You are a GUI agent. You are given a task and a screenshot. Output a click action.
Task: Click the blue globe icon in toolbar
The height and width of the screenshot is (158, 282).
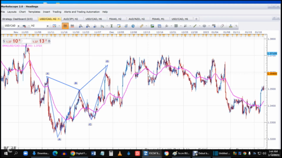pos(133,26)
